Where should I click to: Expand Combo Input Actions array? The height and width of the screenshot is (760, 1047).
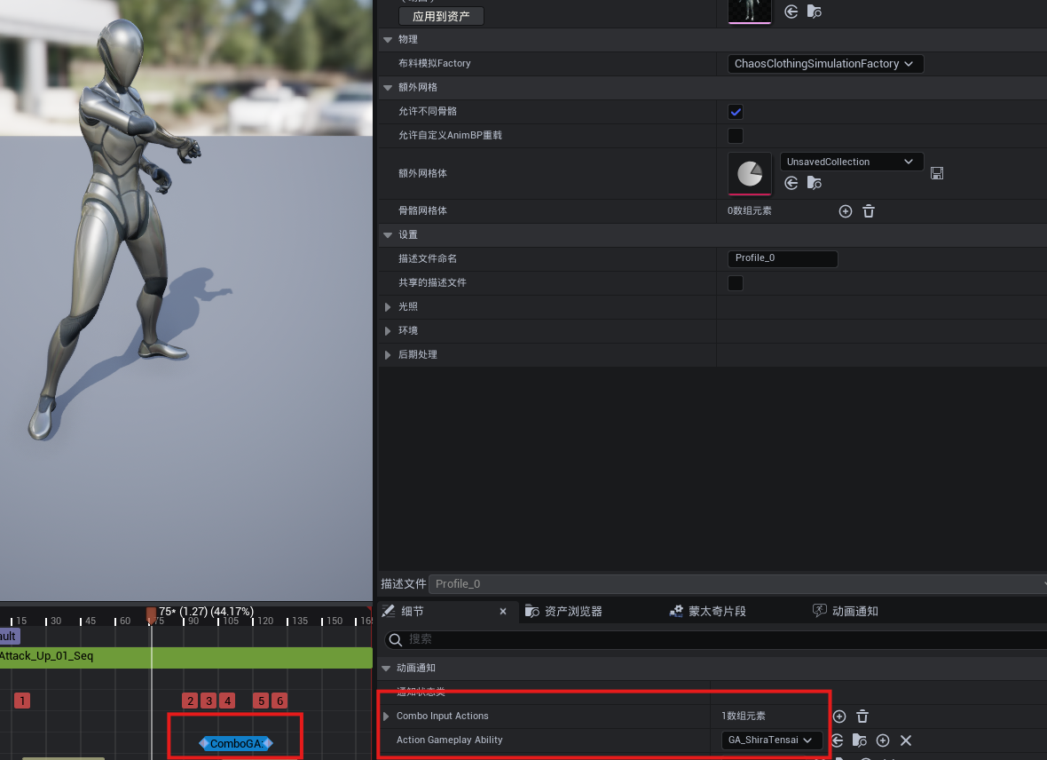pyautogui.click(x=386, y=716)
